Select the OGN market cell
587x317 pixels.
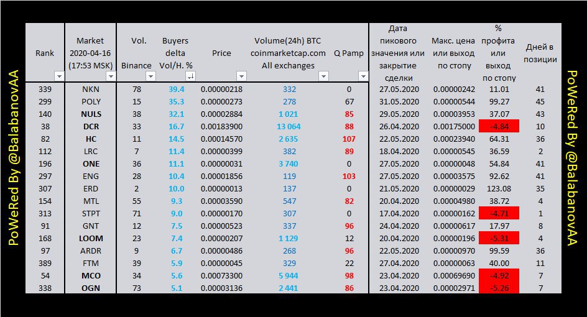click(91, 288)
